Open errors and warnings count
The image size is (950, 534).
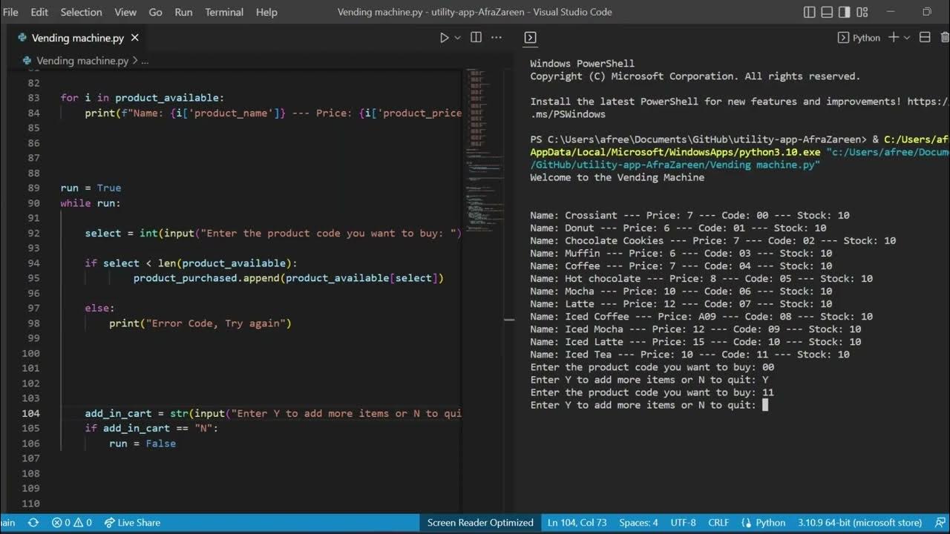tap(71, 522)
